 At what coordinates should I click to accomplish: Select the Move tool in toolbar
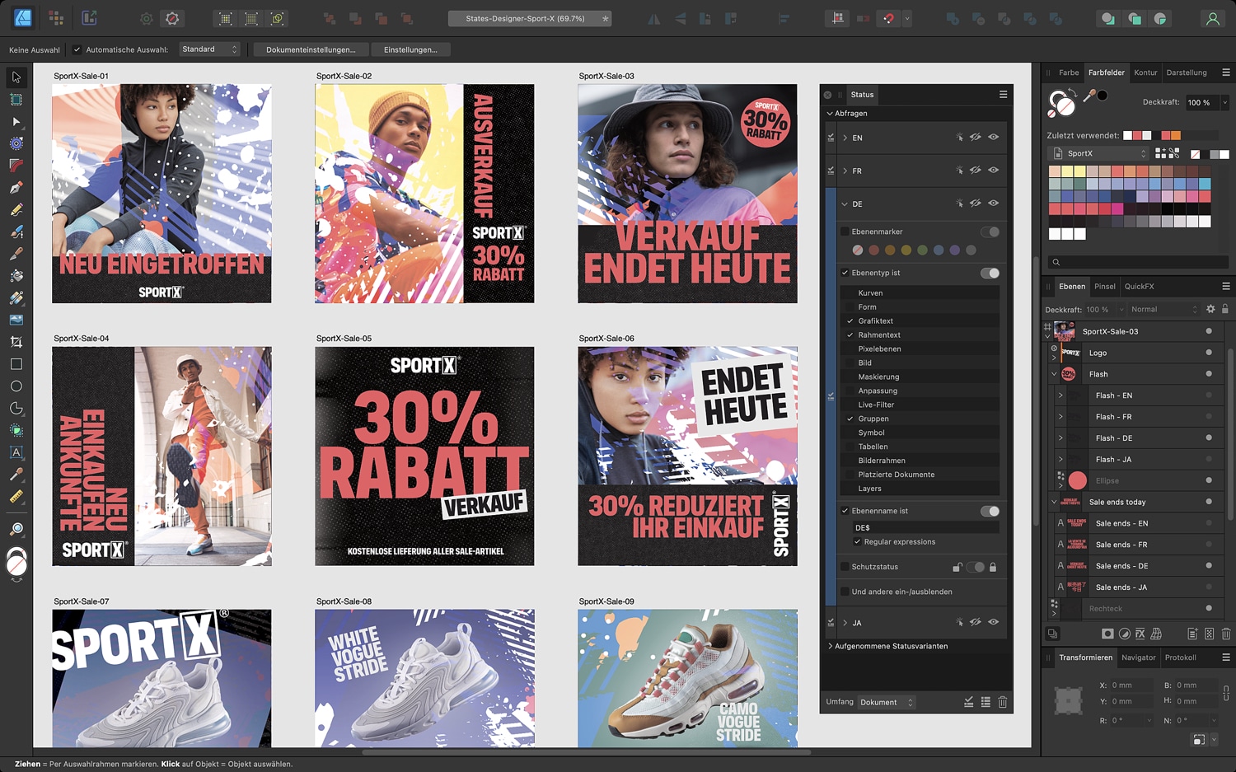pyautogui.click(x=16, y=77)
